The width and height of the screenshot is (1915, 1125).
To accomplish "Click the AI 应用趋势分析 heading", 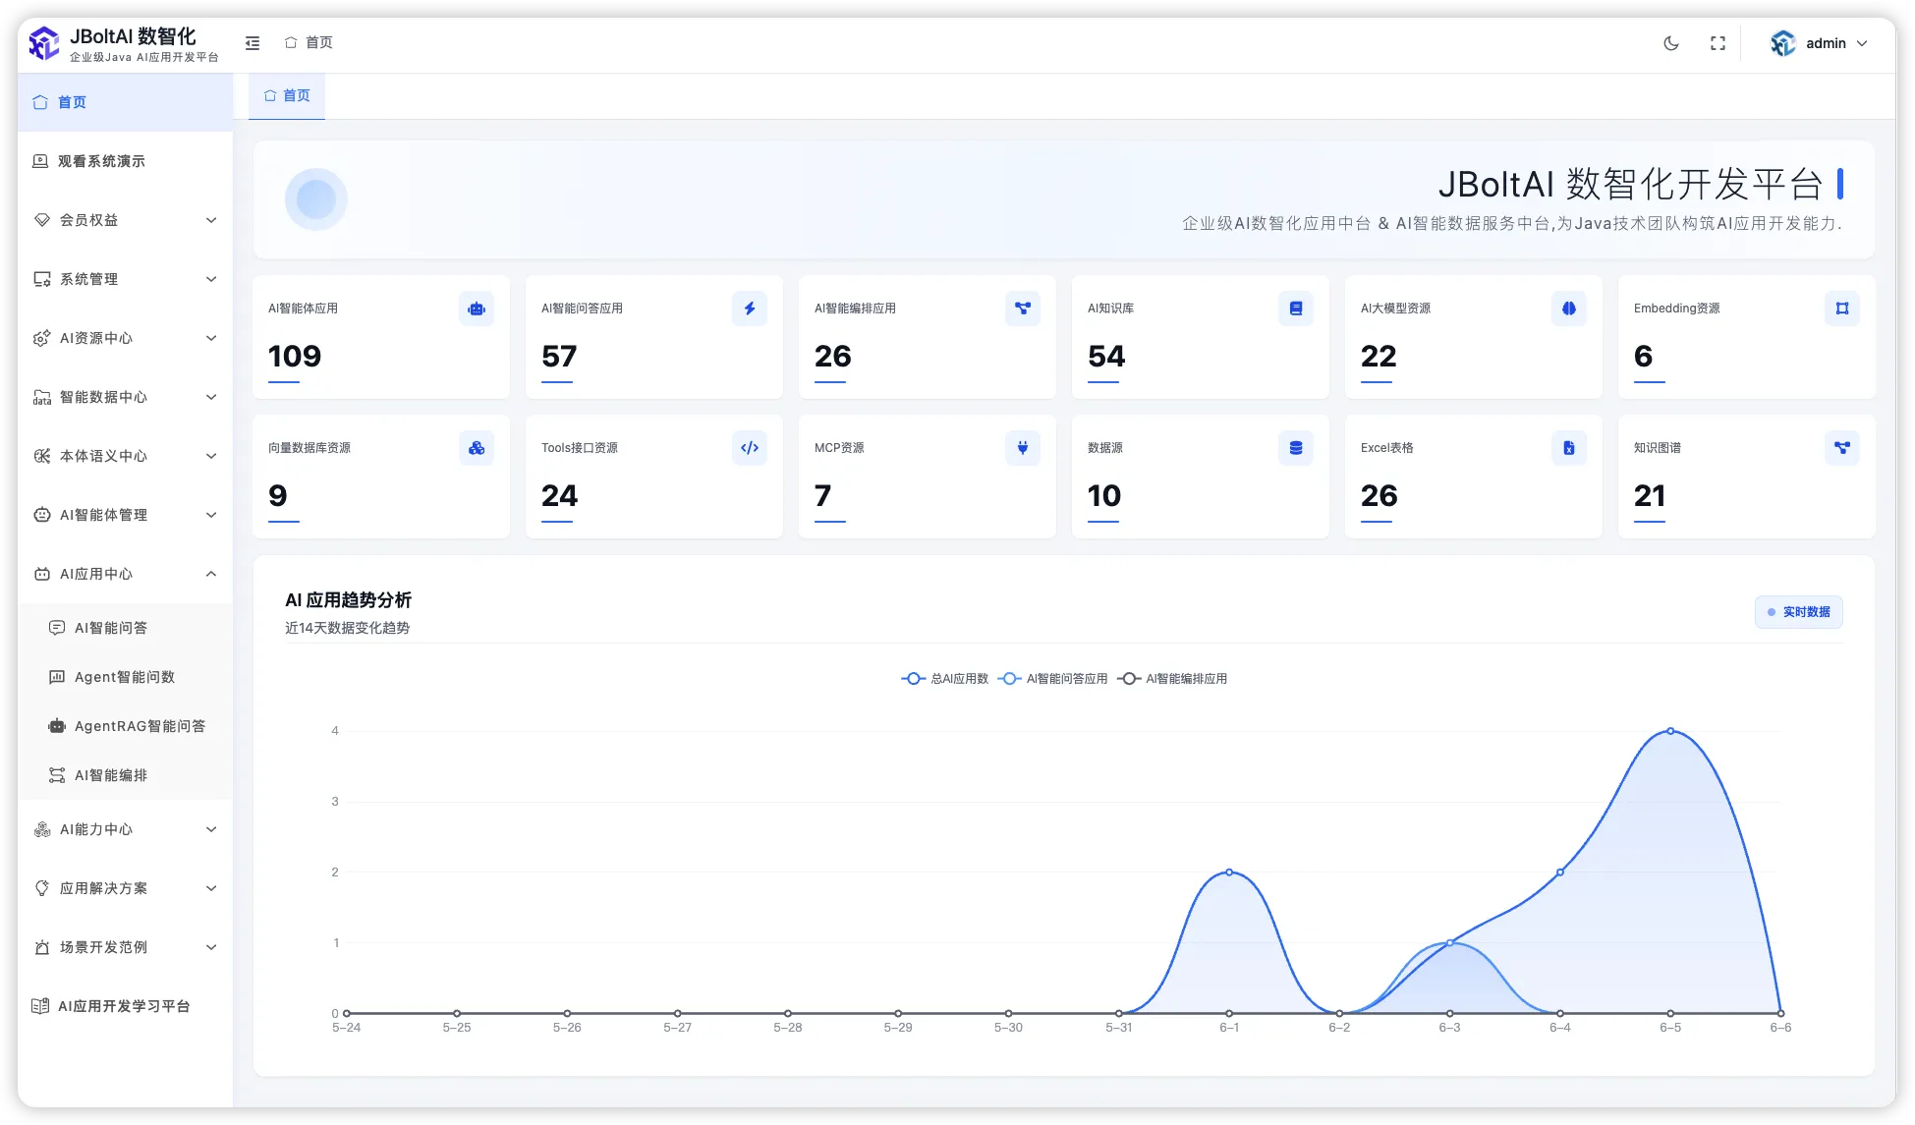I will [348, 600].
